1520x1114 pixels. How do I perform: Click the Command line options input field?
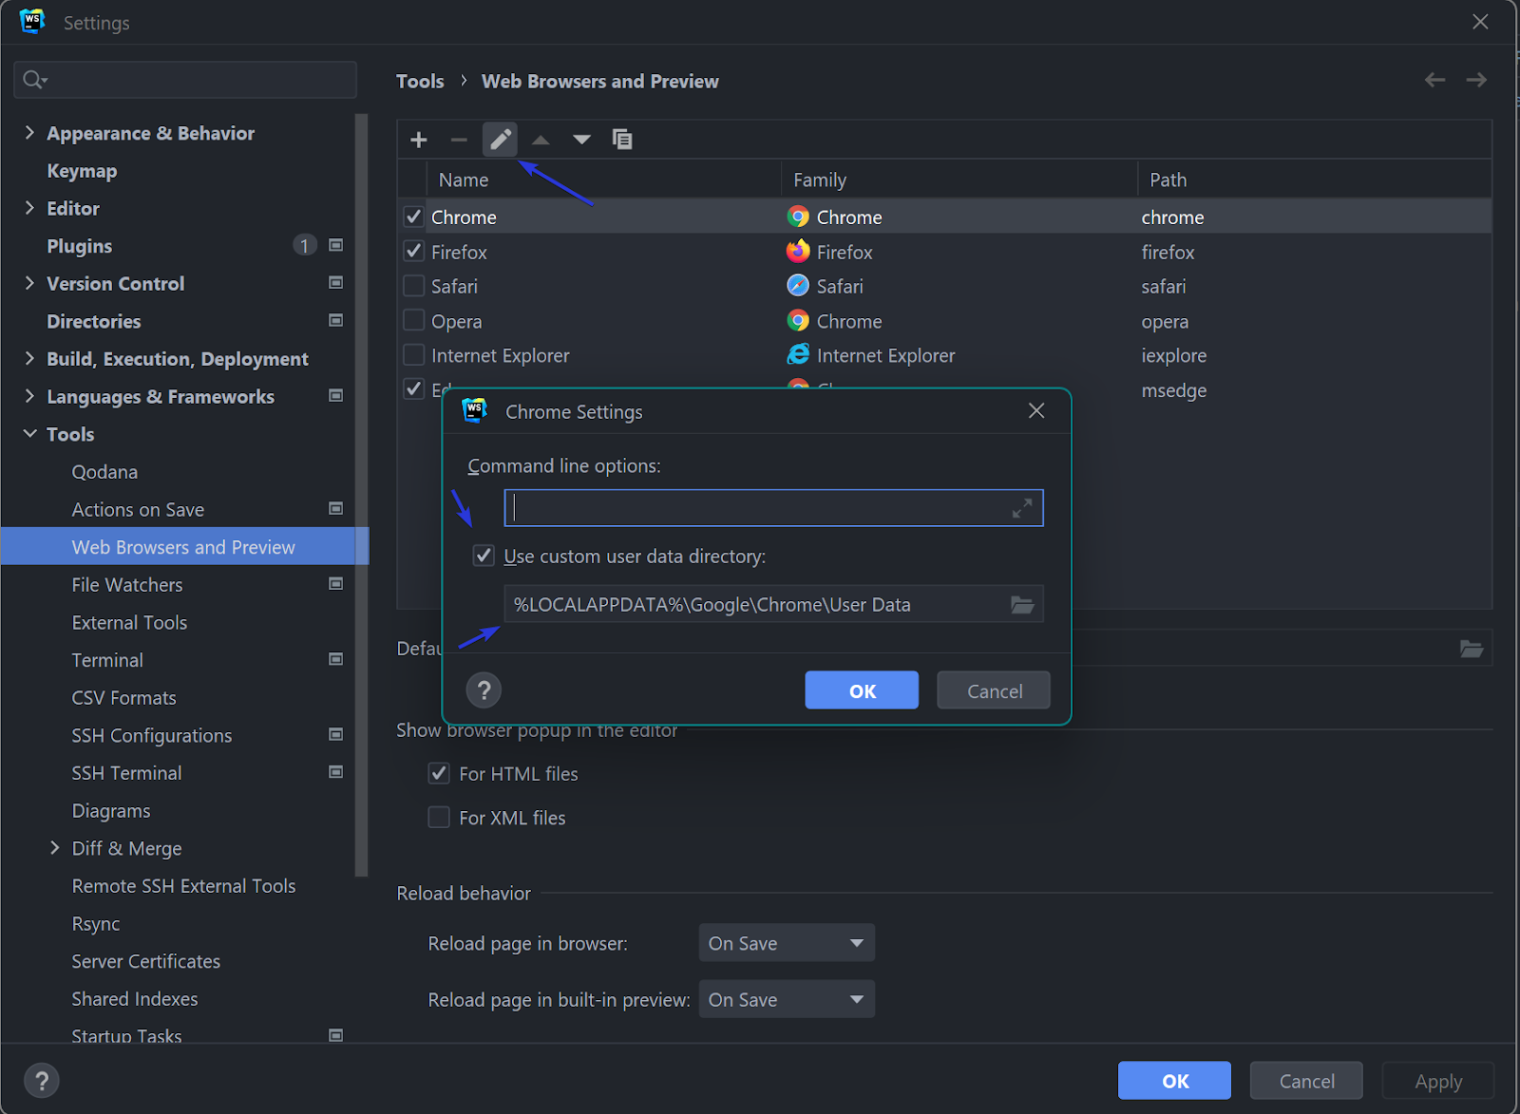[x=773, y=508]
